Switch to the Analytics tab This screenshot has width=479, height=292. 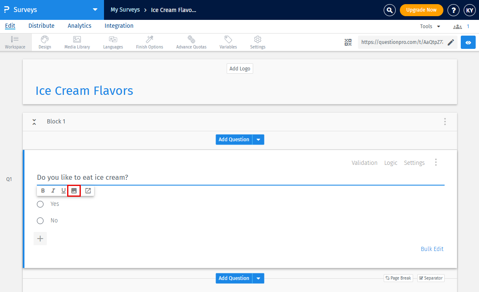click(x=80, y=26)
